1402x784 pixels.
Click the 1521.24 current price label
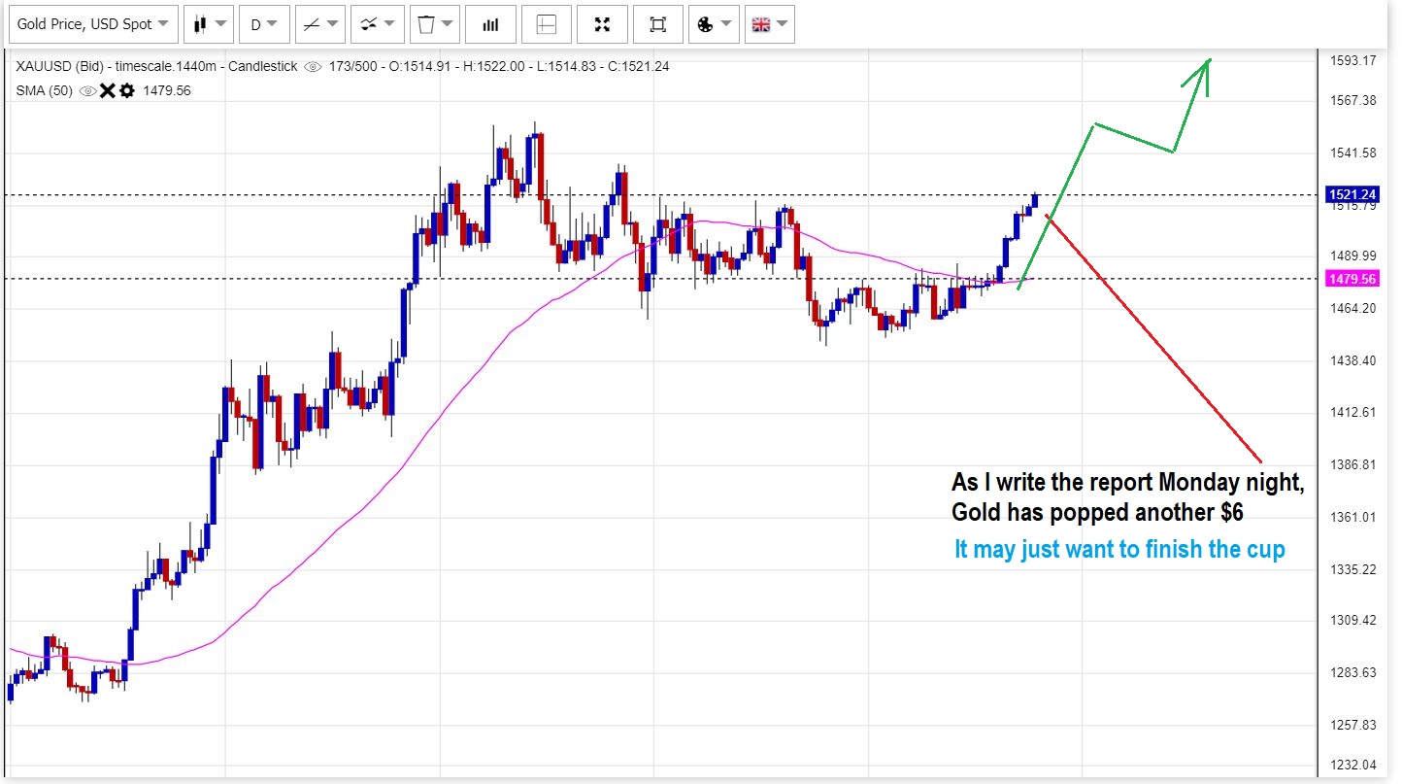click(x=1353, y=194)
